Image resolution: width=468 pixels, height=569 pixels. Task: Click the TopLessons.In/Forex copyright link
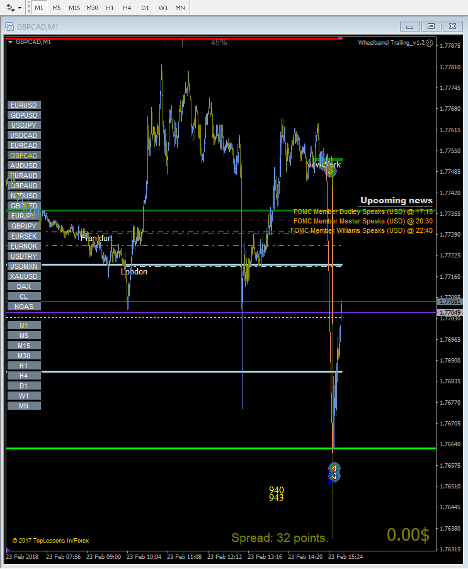51,540
